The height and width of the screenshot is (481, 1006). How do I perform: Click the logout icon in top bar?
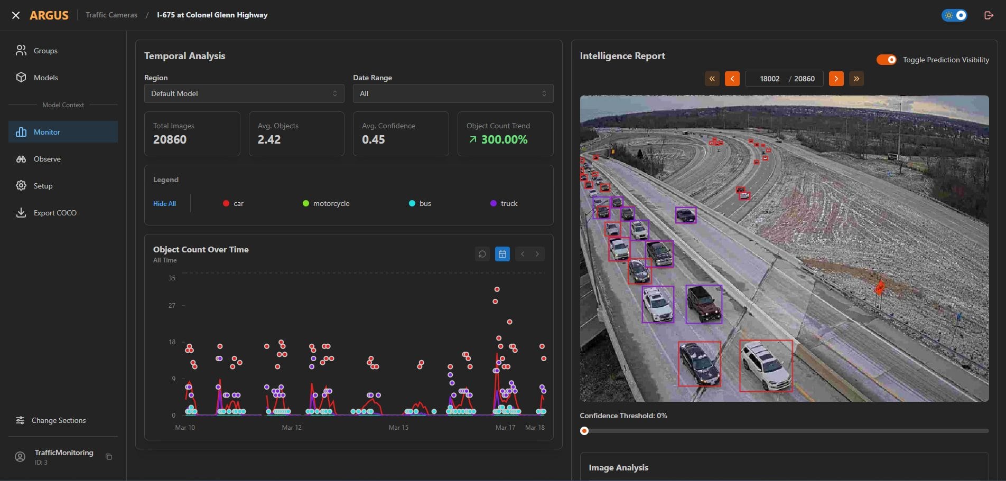pyautogui.click(x=989, y=15)
